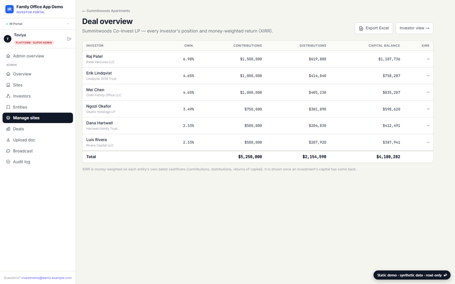Open Upload doc in sidebar
Screen dimensions: 455x284
pyautogui.click(x=38, y=140)
